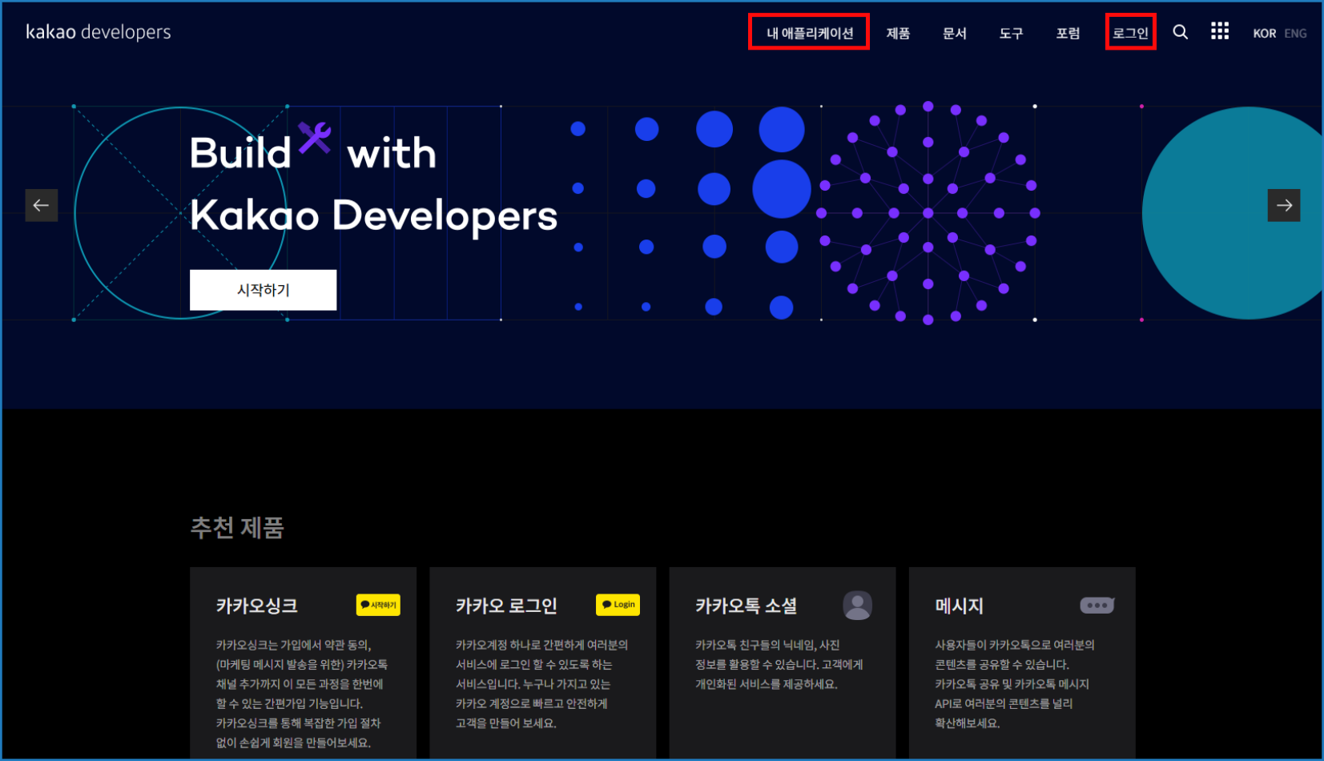Click the yellow Login badge icon

coord(618,605)
